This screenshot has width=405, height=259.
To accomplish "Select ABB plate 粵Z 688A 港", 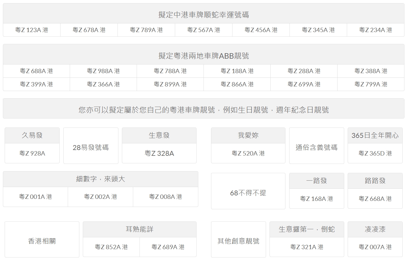I will [36, 71].
